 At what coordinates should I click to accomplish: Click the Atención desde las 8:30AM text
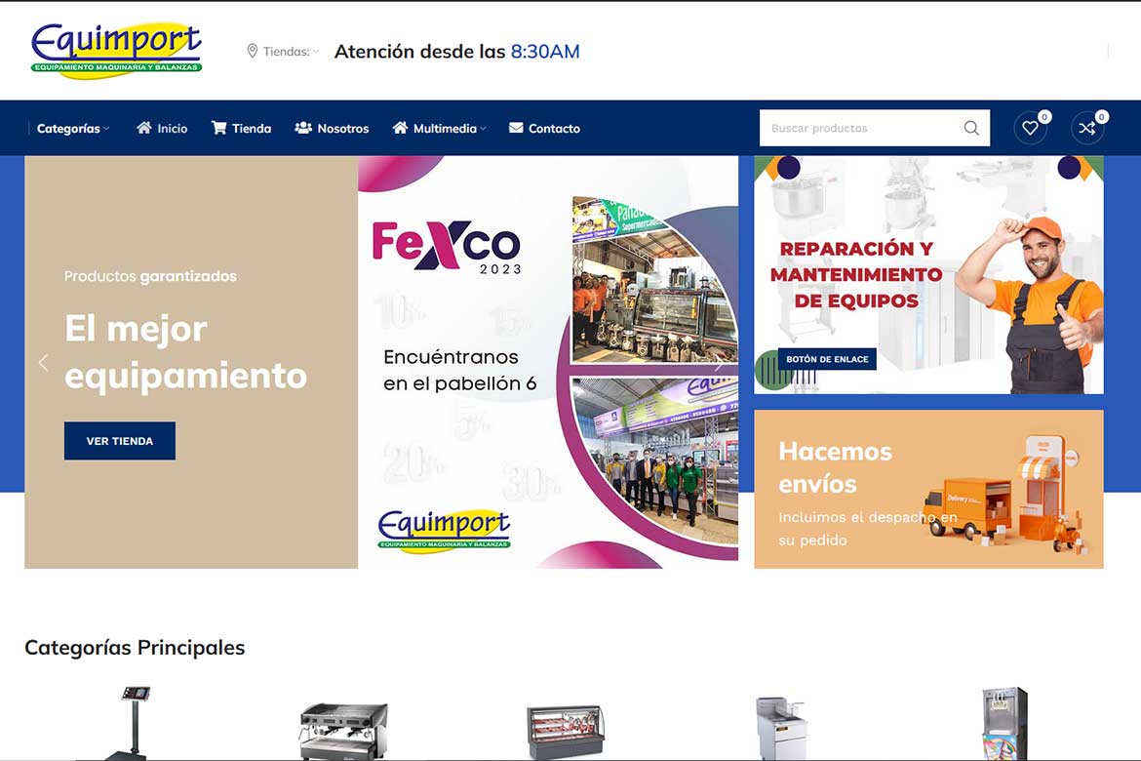(457, 52)
